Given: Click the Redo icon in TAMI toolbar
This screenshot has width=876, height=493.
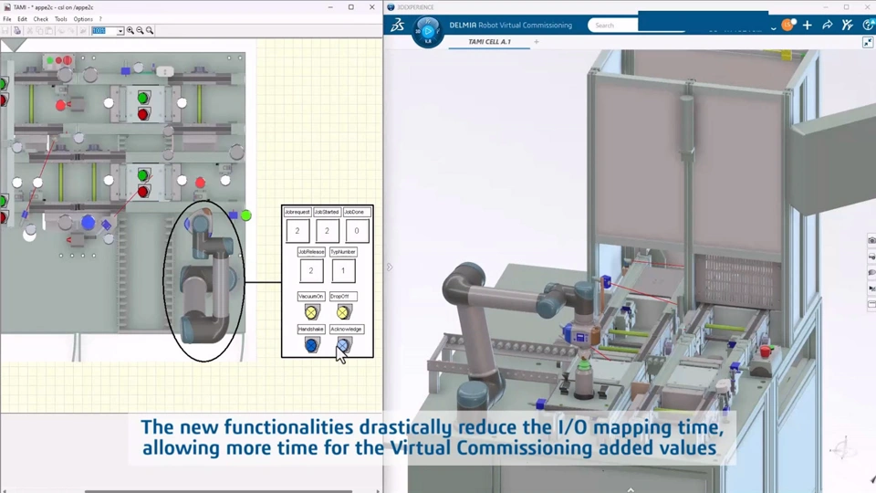Looking at the screenshot, I should point(70,31).
